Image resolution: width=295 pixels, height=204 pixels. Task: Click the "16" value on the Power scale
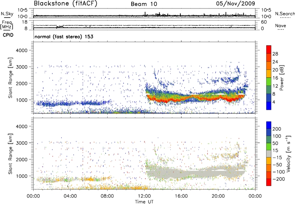[x=275, y=78]
